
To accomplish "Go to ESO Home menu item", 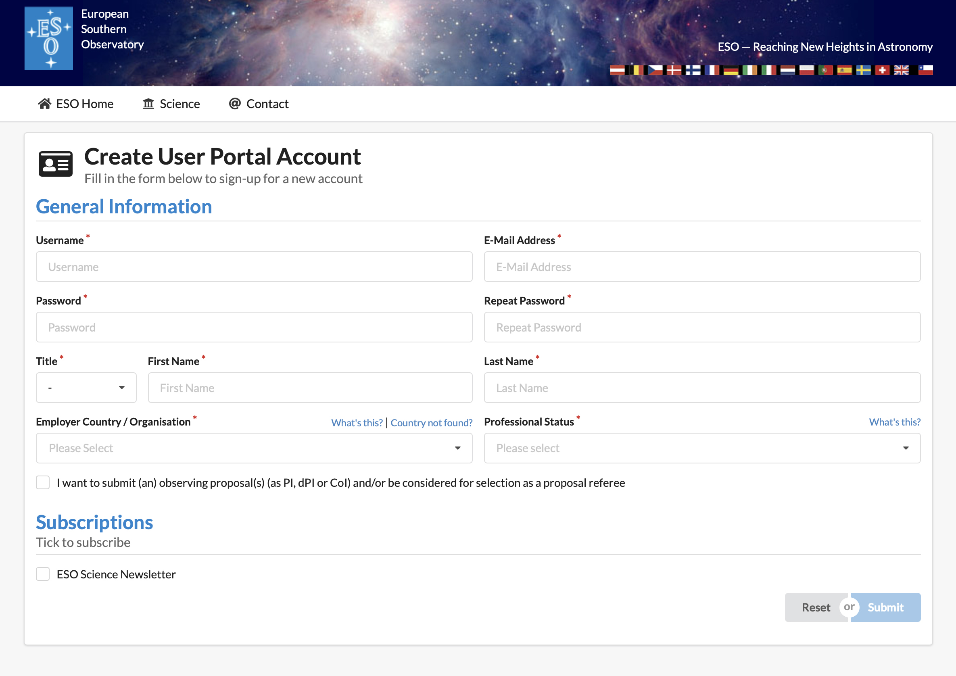I will click(76, 104).
